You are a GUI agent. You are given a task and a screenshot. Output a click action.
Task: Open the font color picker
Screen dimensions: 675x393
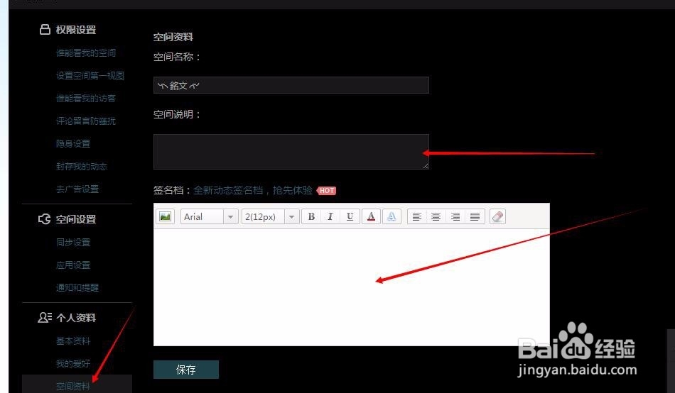click(x=371, y=216)
